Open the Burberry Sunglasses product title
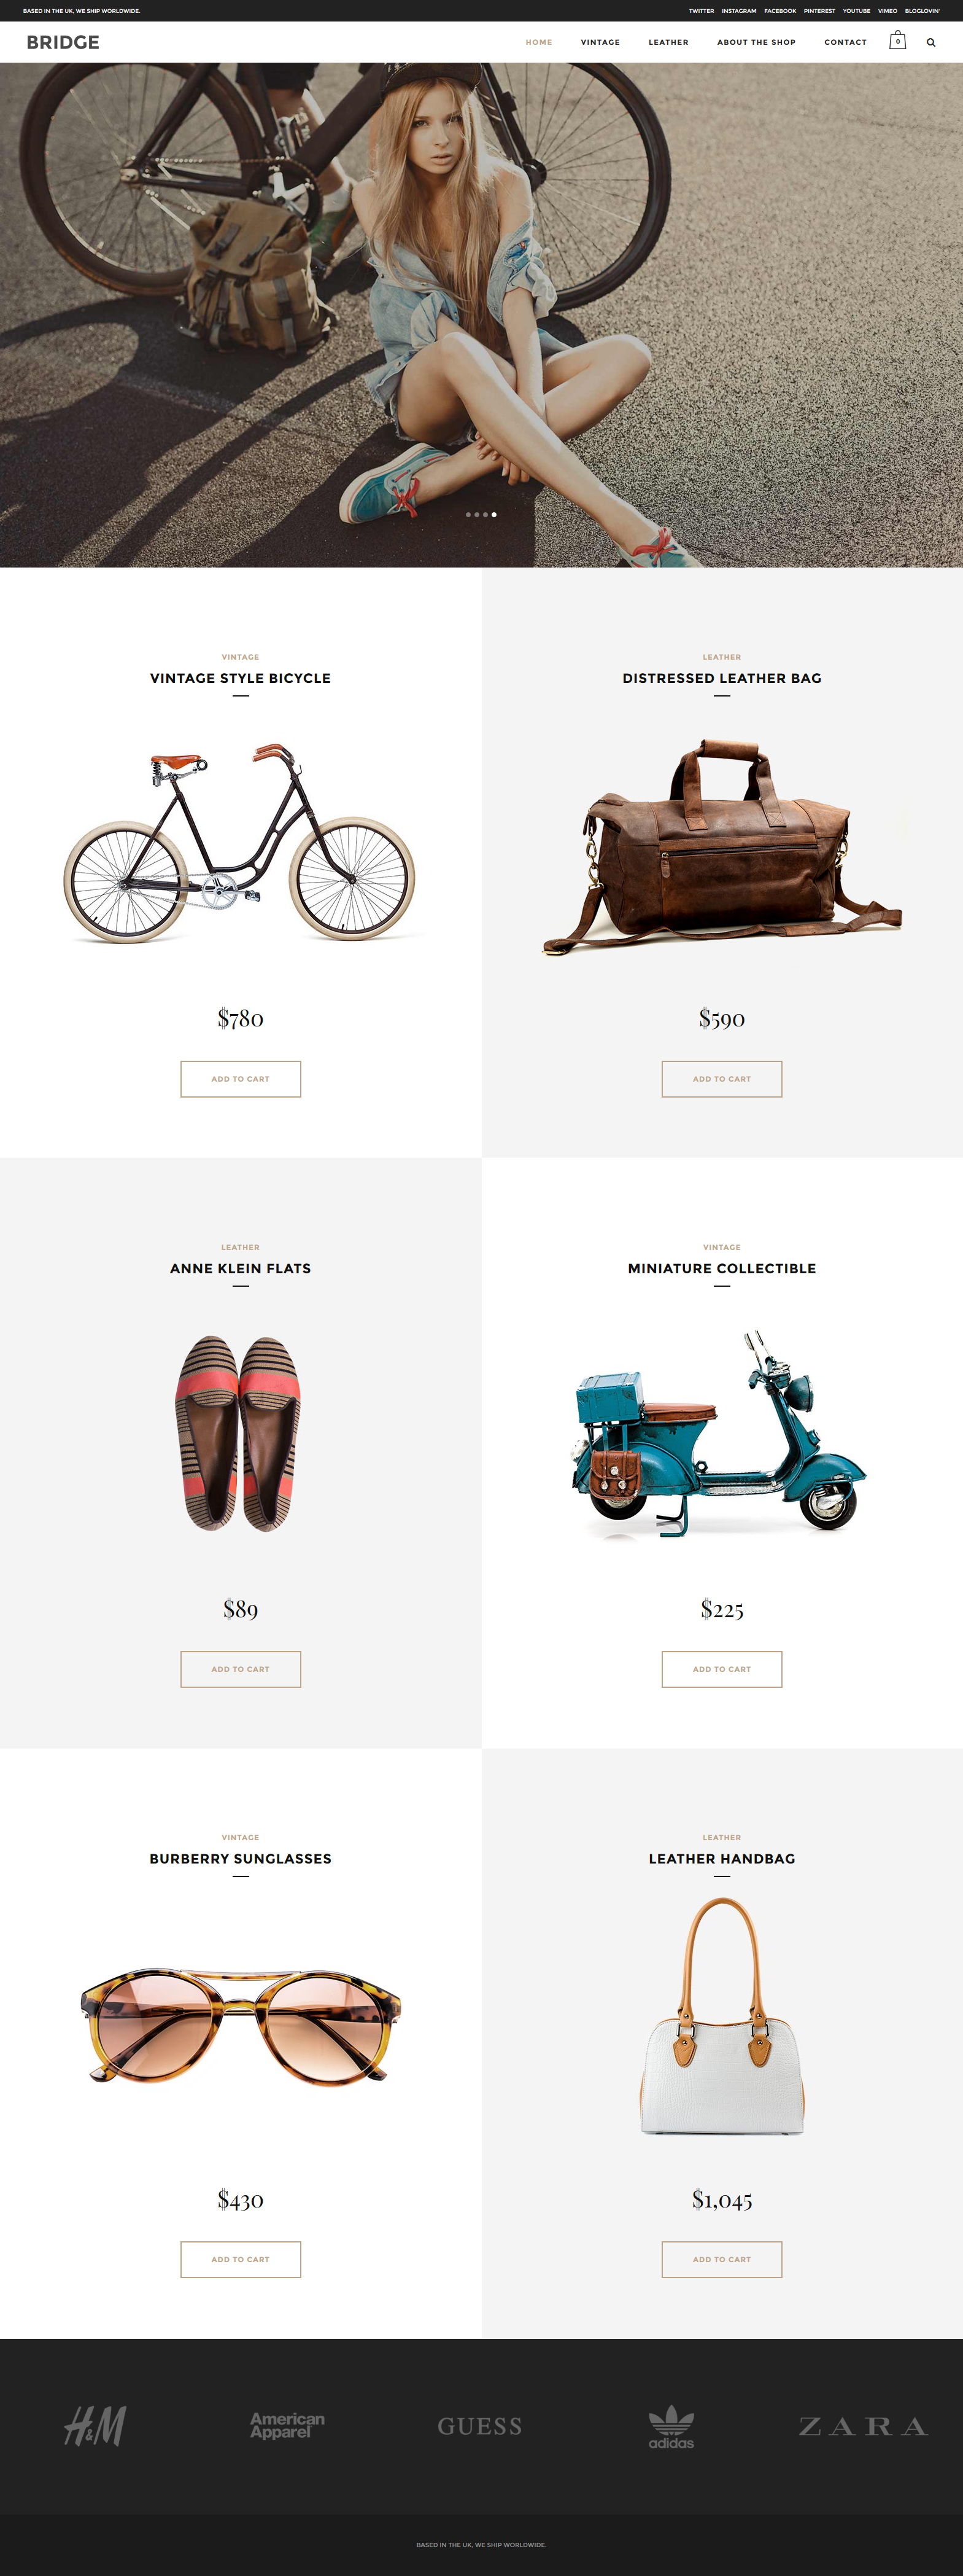This screenshot has width=963, height=2576. [241, 1858]
